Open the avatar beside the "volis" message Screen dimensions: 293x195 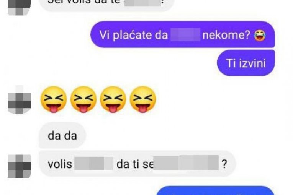(19, 166)
